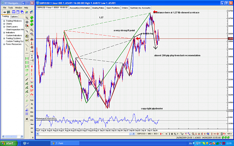Screen dimensions: 234x146
Task: Select the diagonal trend line tool
Action: 27,45
